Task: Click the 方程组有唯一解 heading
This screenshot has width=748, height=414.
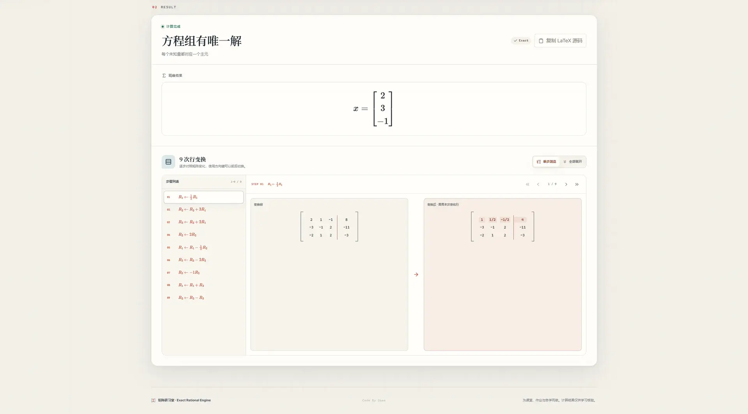Action: coord(201,41)
